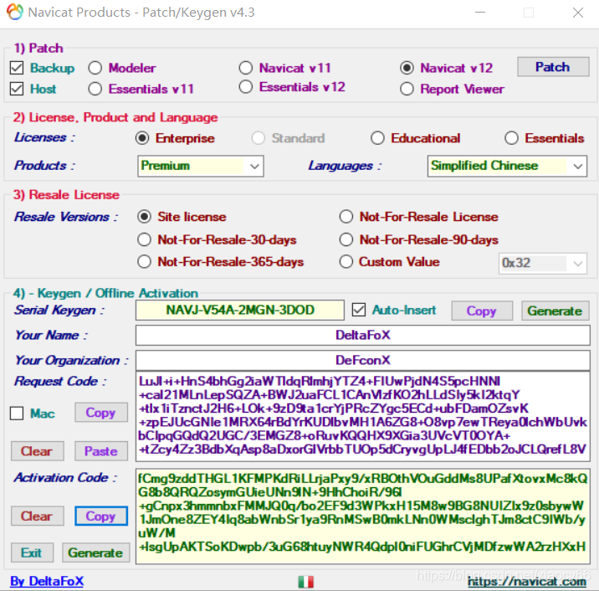Click inside the Activation Code box

pos(362,516)
